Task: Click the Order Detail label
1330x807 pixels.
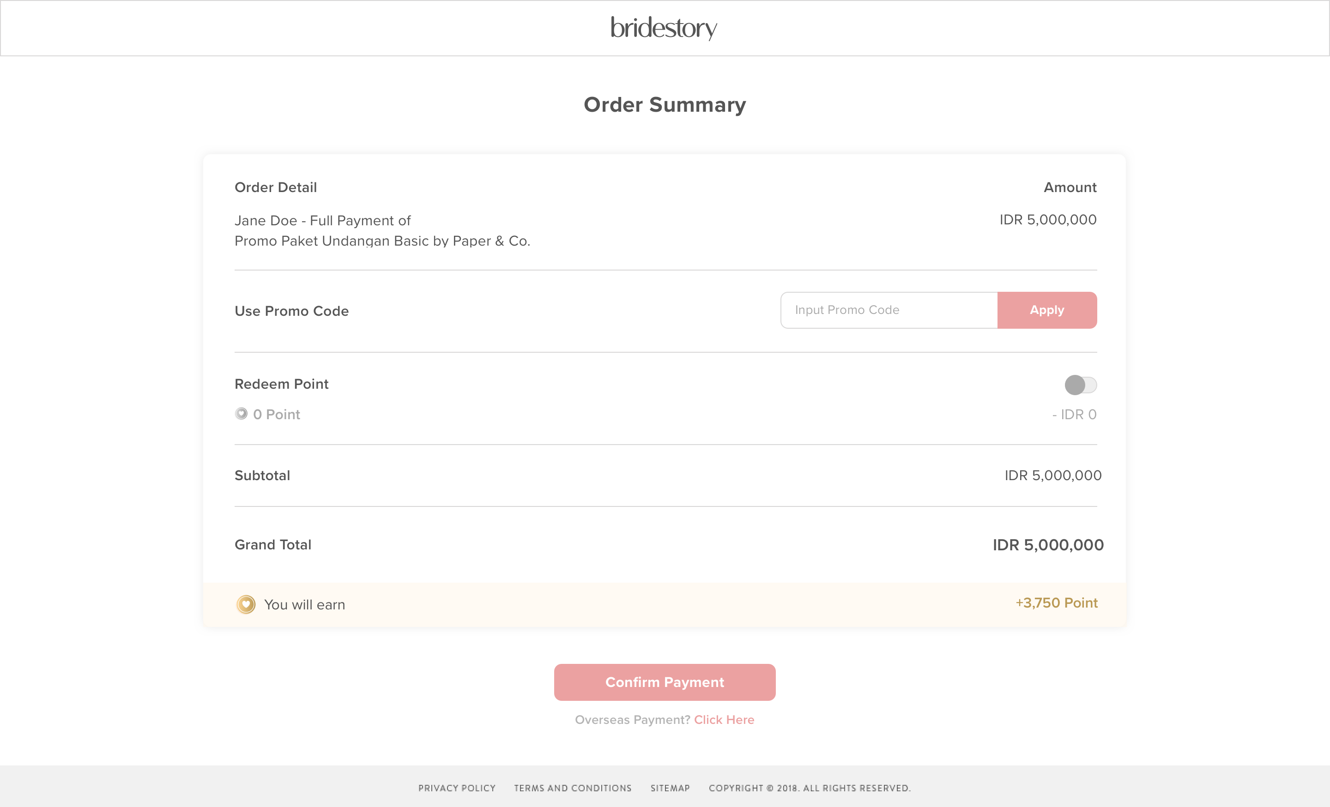Action: [x=276, y=187]
